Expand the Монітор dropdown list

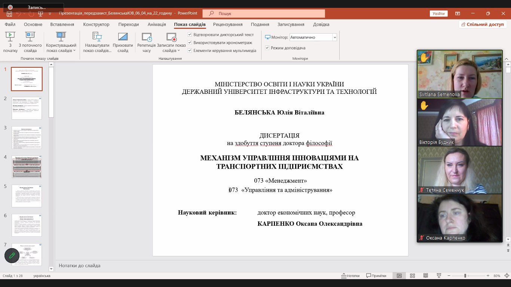pyautogui.click(x=334, y=37)
